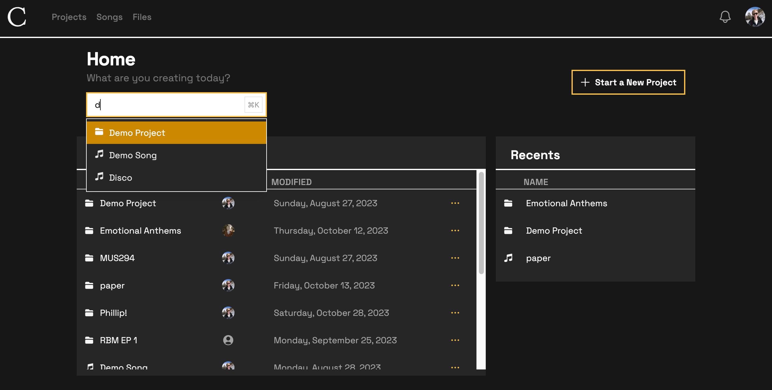Open more options for Phillip! row

tap(455, 313)
